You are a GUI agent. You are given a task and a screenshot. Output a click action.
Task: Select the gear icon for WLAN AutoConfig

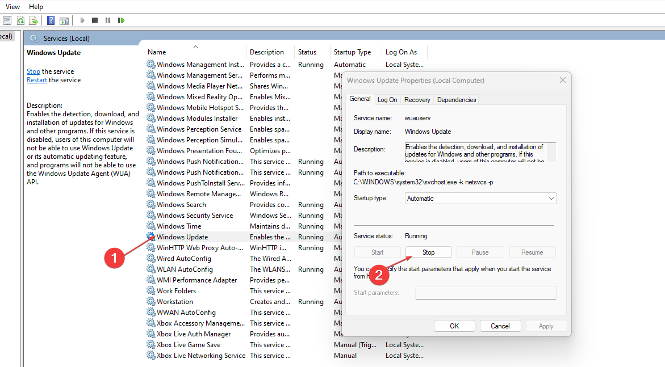151,269
